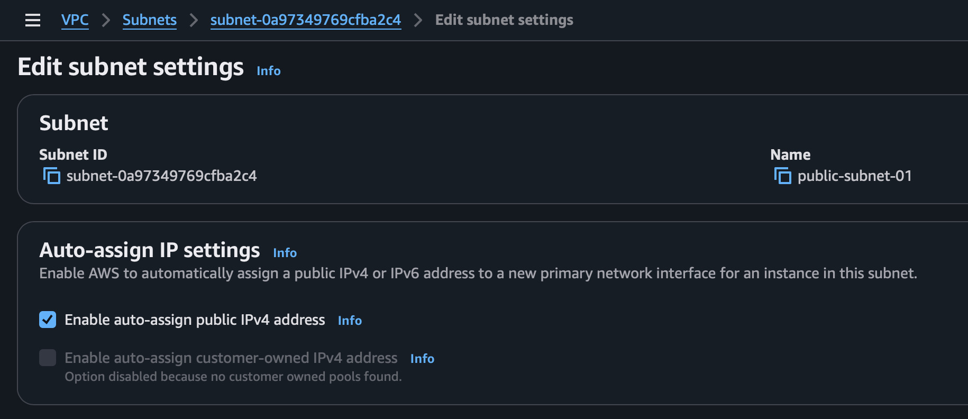
Task: View Info for customer-owned IPv4 address option
Action: (422, 359)
